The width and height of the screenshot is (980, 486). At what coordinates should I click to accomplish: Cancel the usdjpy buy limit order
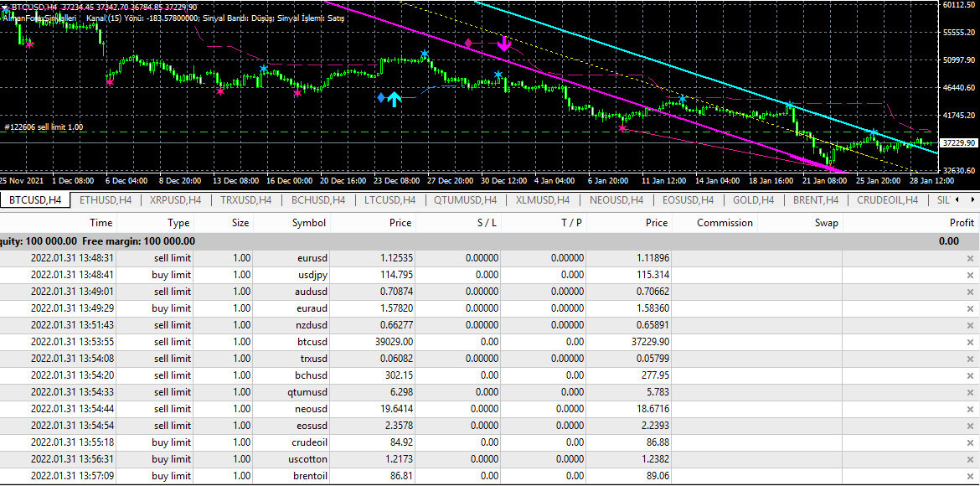tap(970, 275)
